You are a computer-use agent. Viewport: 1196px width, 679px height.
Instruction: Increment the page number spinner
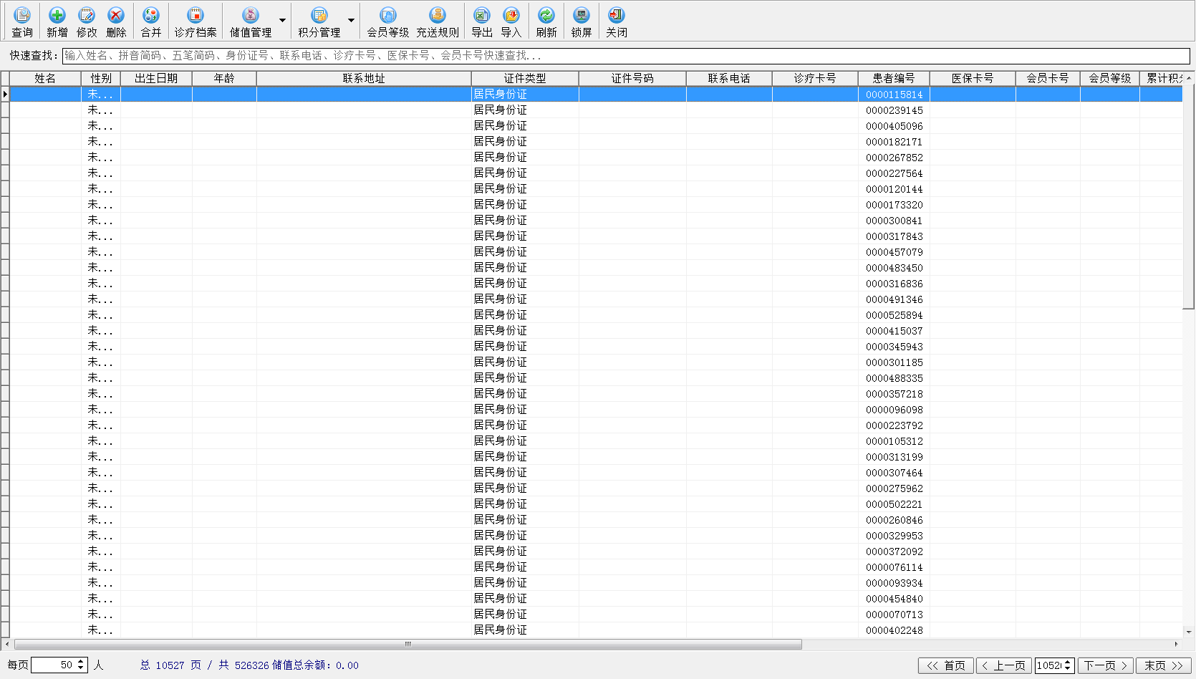point(1068,663)
